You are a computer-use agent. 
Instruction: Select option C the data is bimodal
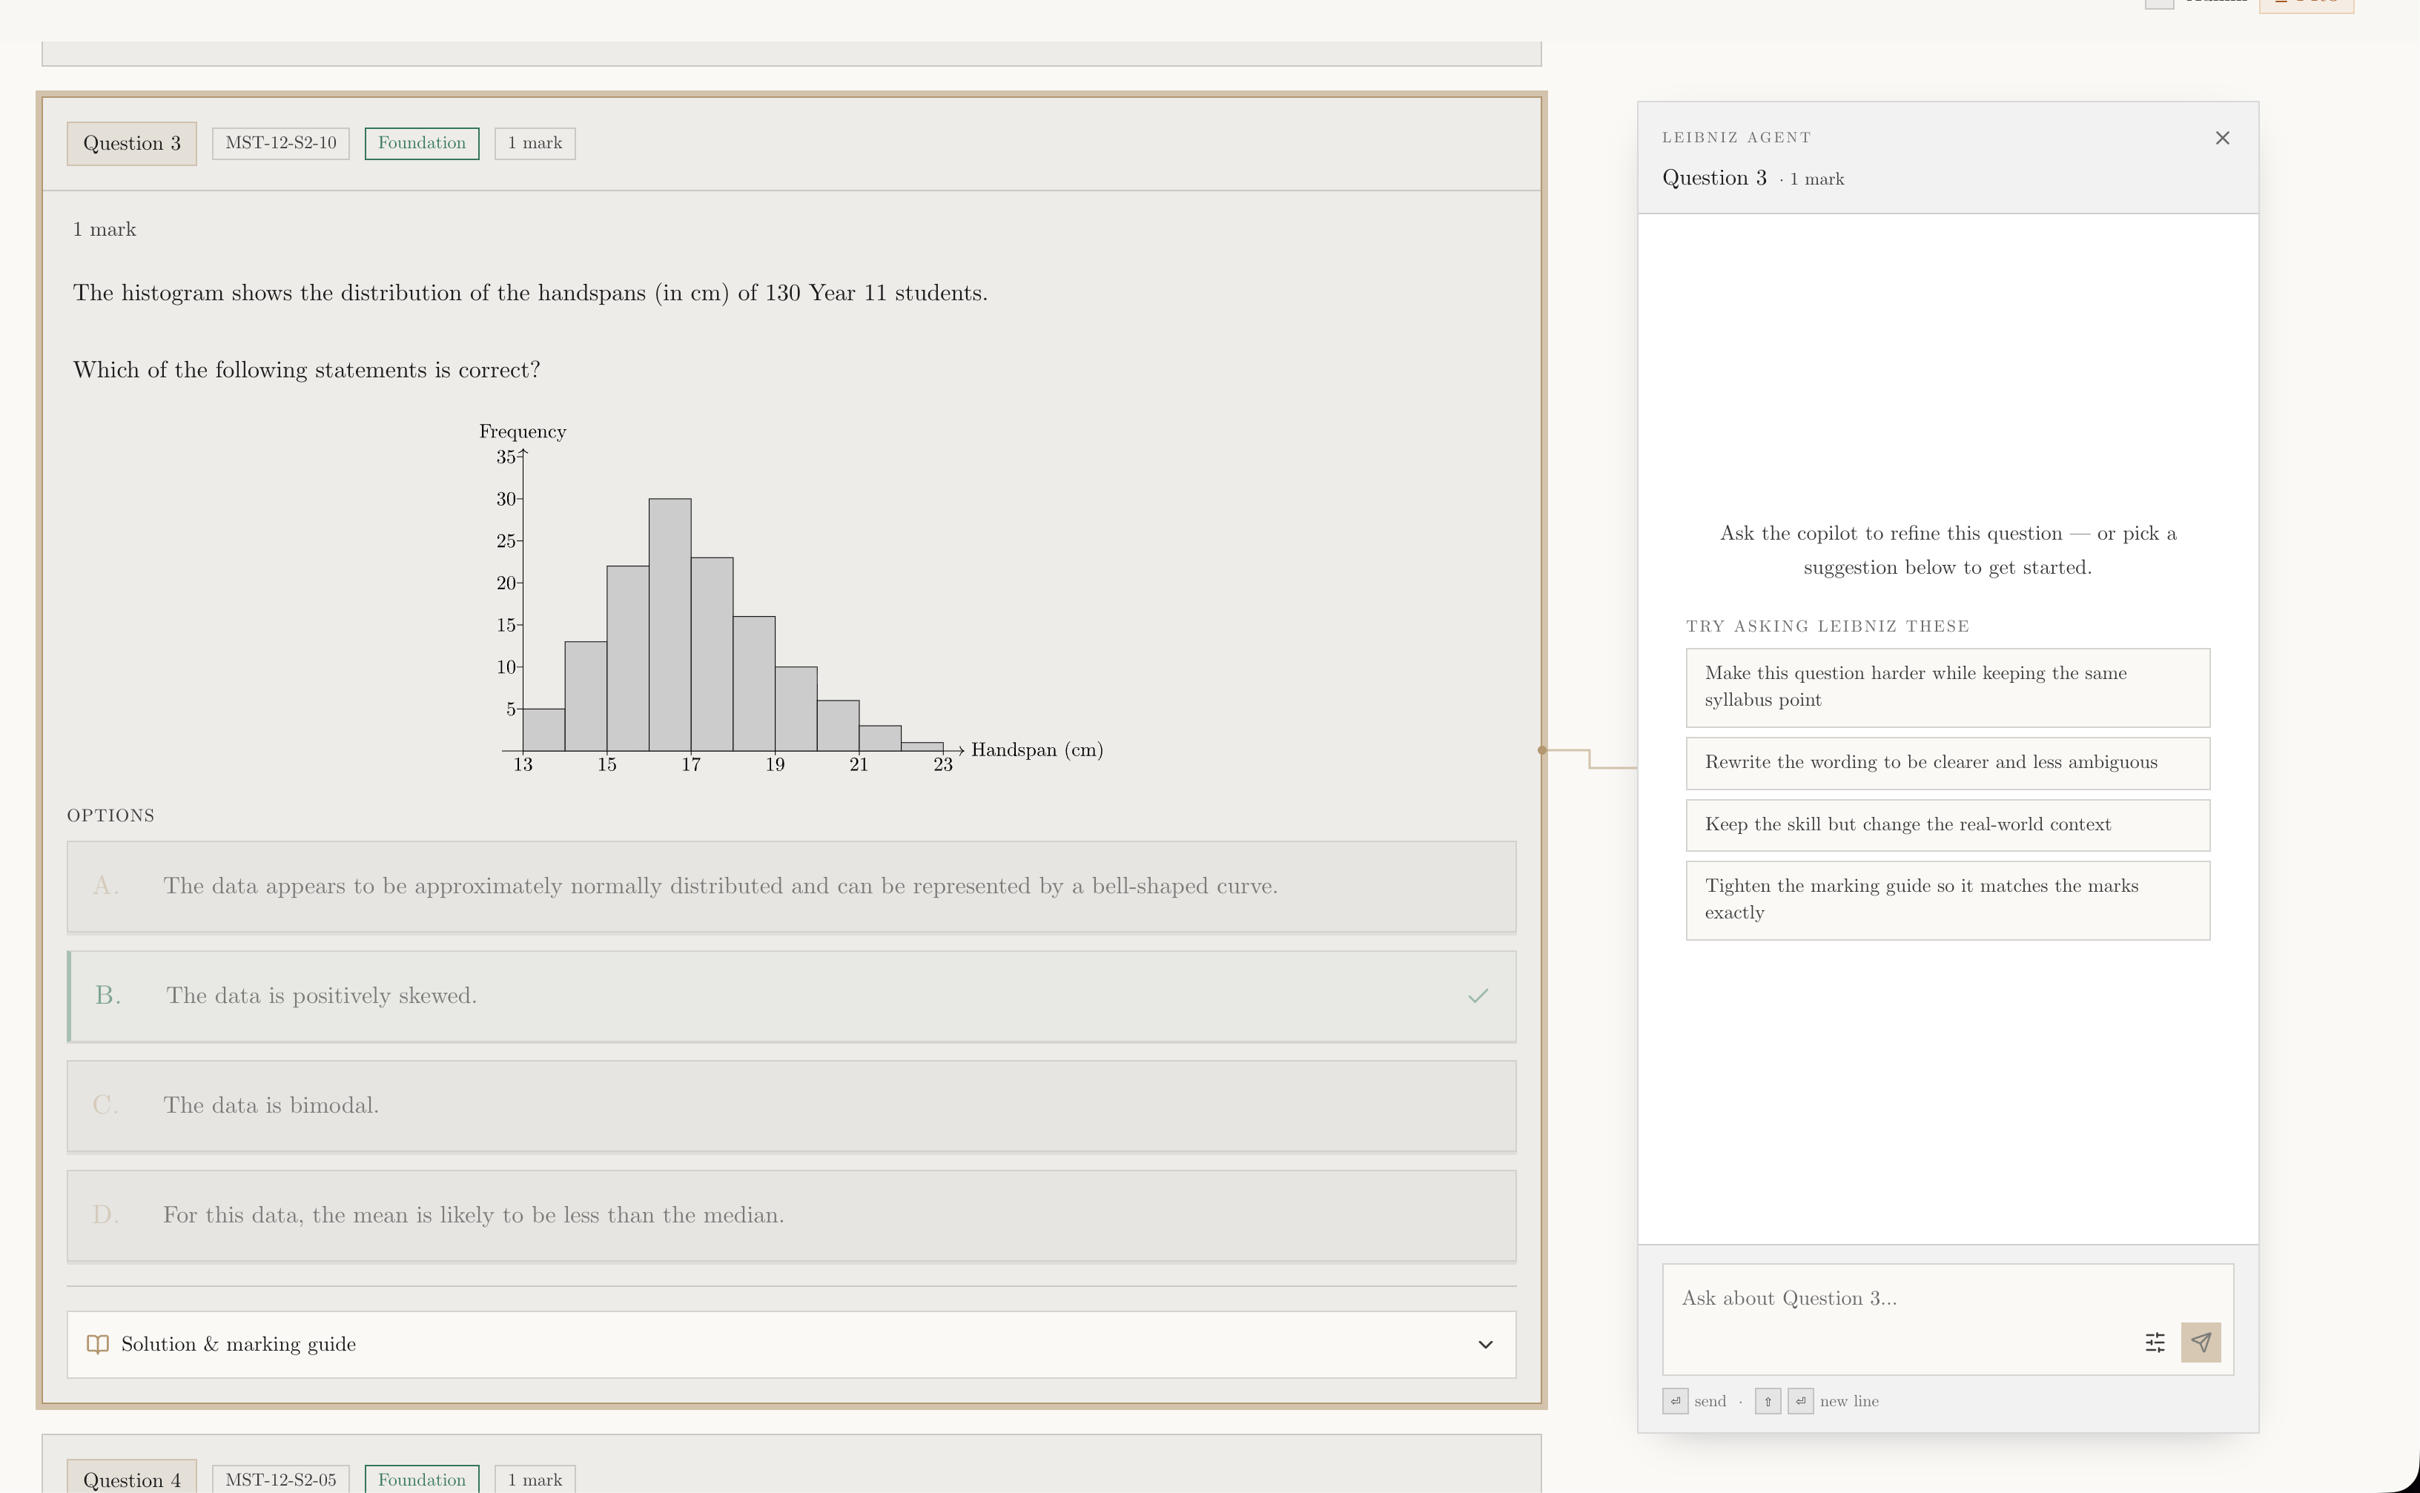pos(791,1105)
